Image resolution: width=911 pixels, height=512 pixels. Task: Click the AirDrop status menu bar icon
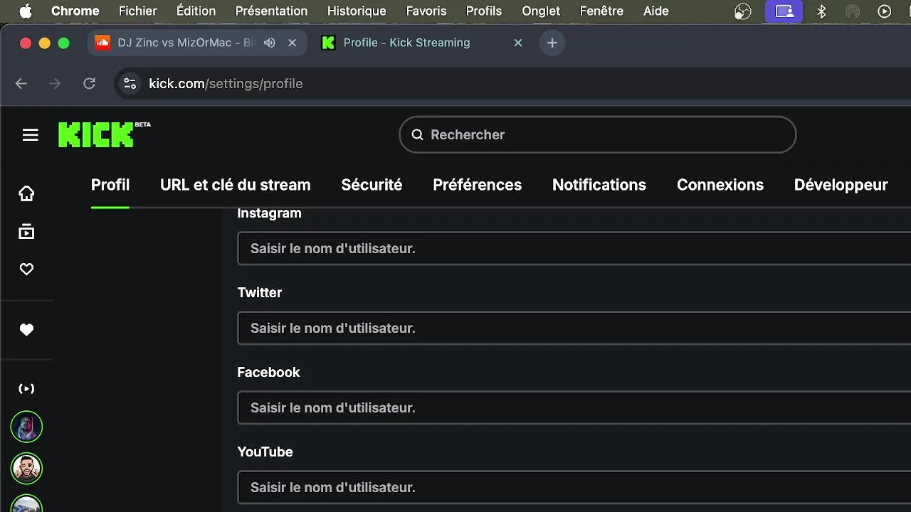[853, 11]
